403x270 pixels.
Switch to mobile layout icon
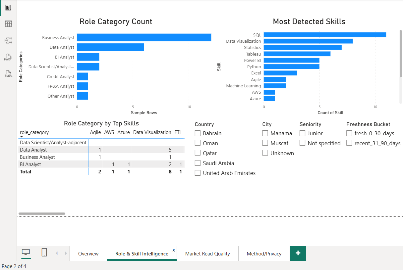pyautogui.click(x=44, y=253)
